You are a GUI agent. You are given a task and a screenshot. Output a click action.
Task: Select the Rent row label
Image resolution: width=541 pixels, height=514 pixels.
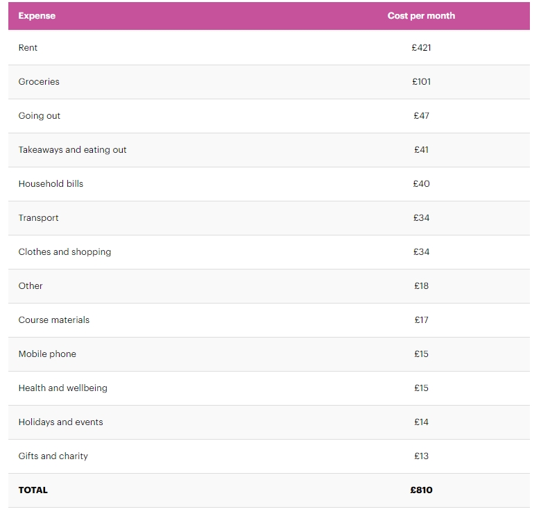click(x=28, y=48)
